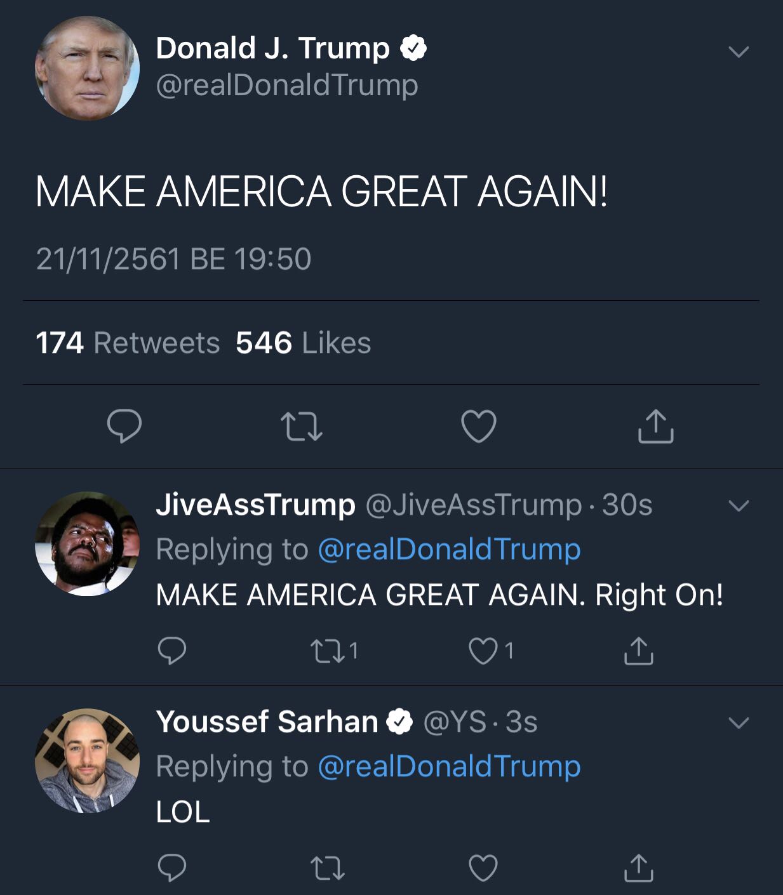This screenshot has height=895, width=783.
Task: Open JiveAssTrump's profile picture
Action: click(87, 543)
